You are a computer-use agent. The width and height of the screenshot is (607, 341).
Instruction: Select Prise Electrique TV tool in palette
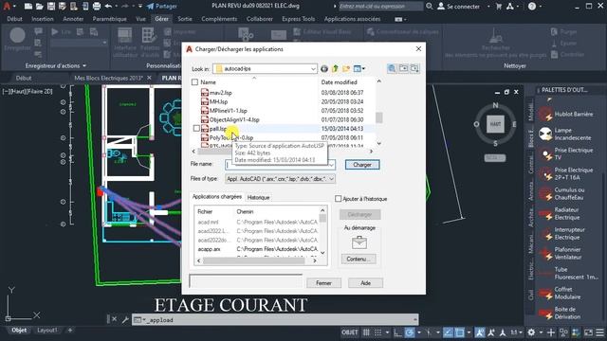(x=566, y=153)
